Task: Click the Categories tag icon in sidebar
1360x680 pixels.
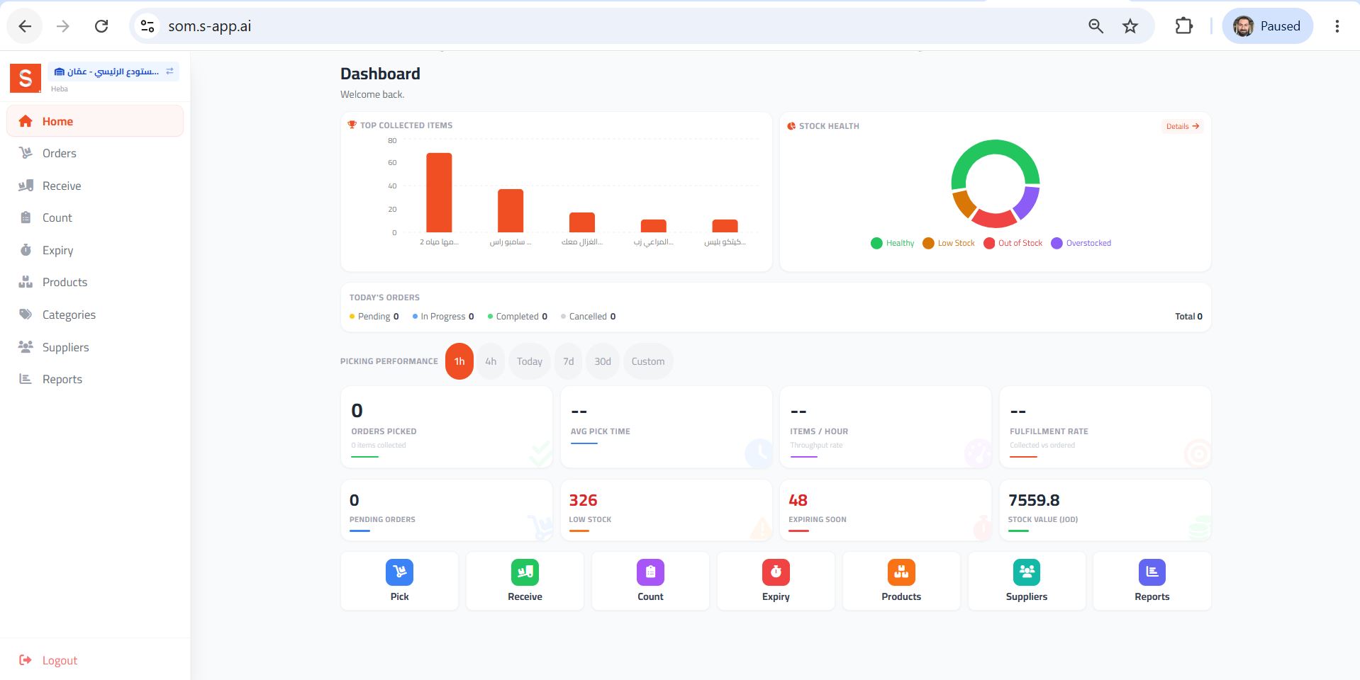Action: tap(26, 314)
